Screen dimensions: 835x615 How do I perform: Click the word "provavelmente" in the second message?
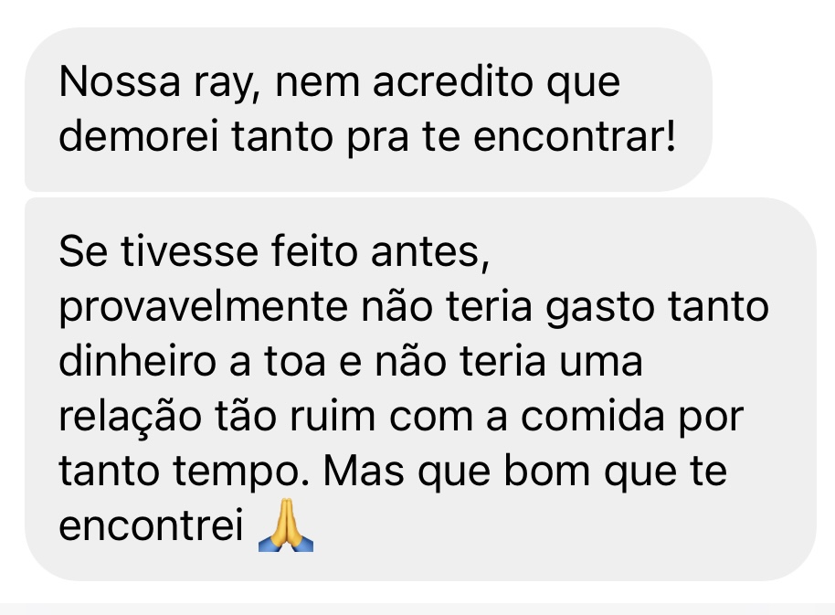tap(204, 309)
